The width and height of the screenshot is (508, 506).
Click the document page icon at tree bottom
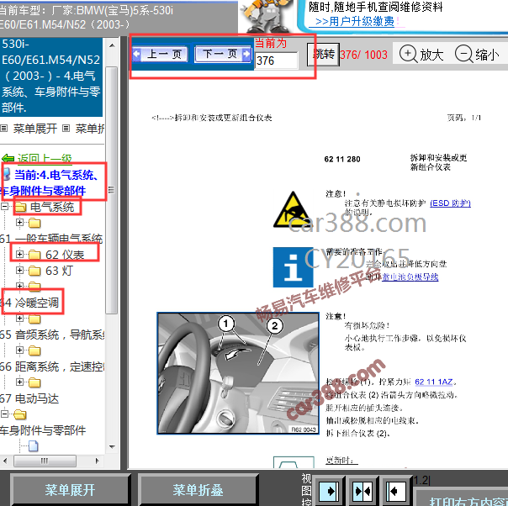[34, 446]
